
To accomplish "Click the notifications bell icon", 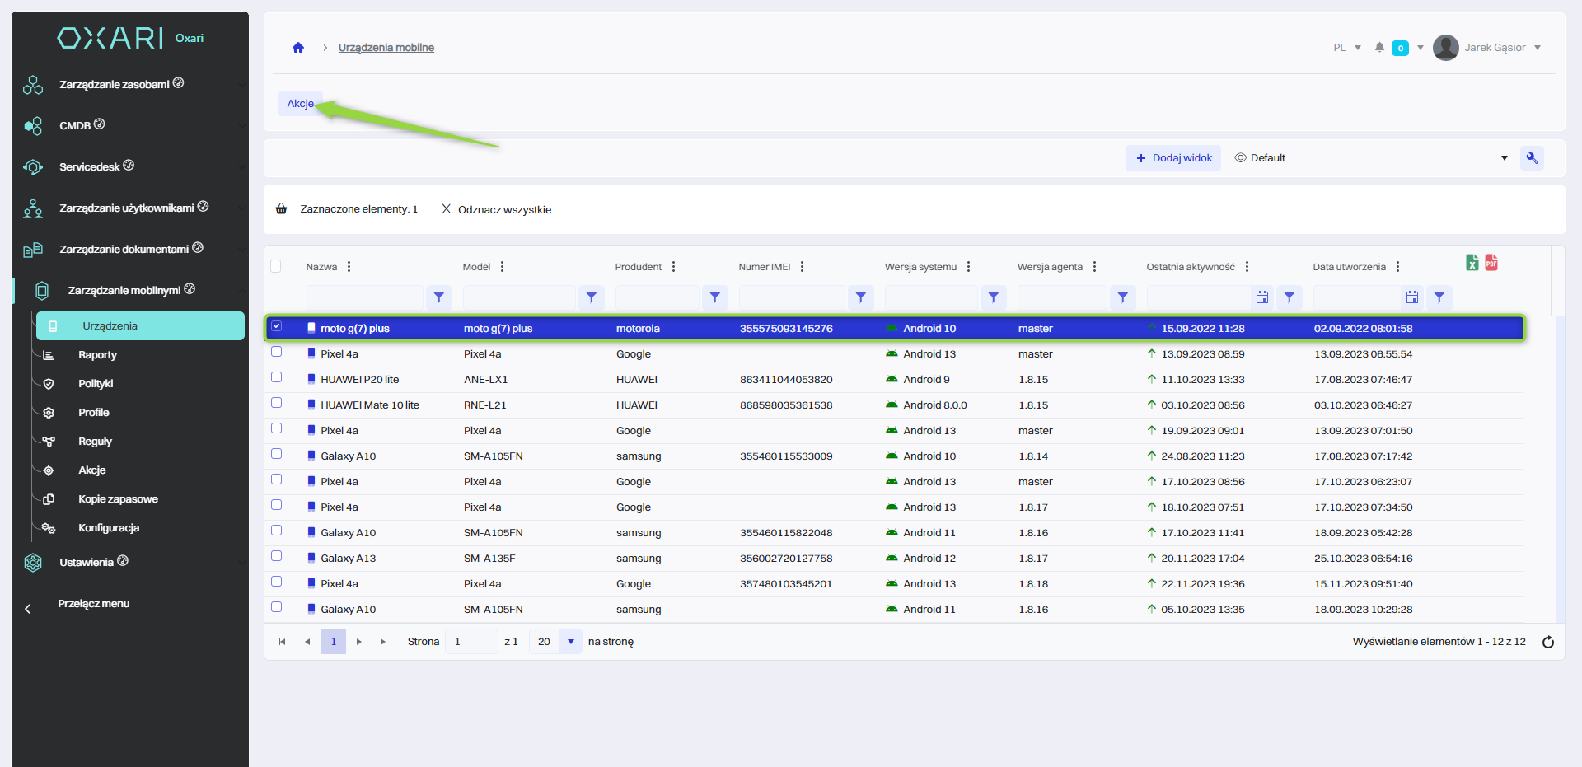I will (x=1379, y=48).
